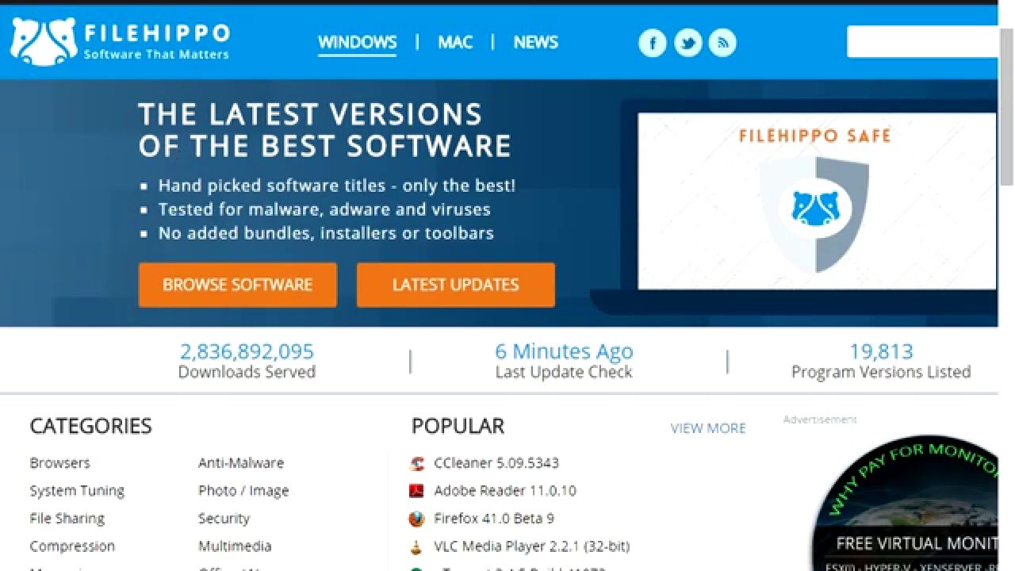Open Firefox 41.0 Beta 9 link
Viewport: 1015px width, 571px height.
494,519
